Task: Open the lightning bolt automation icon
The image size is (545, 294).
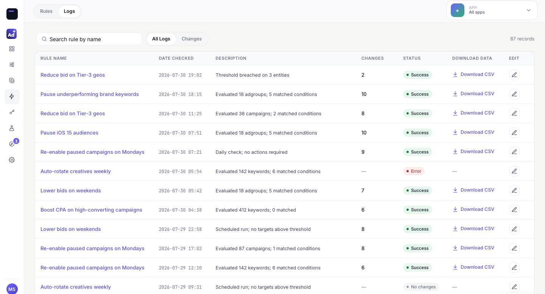Action: pyautogui.click(x=12, y=96)
